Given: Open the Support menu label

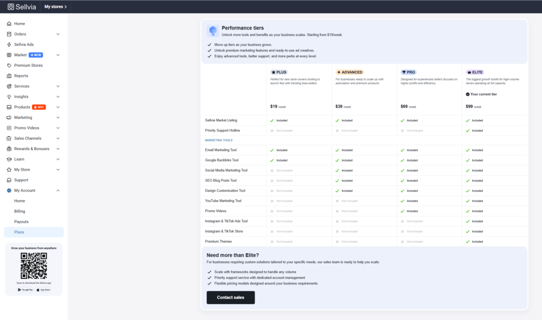Looking at the screenshot, I should [x=21, y=180].
